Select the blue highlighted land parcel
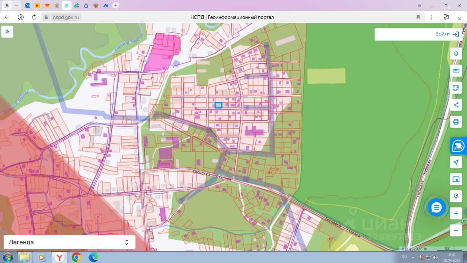The height and width of the screenshot is (263, 467). pos(218,105)
